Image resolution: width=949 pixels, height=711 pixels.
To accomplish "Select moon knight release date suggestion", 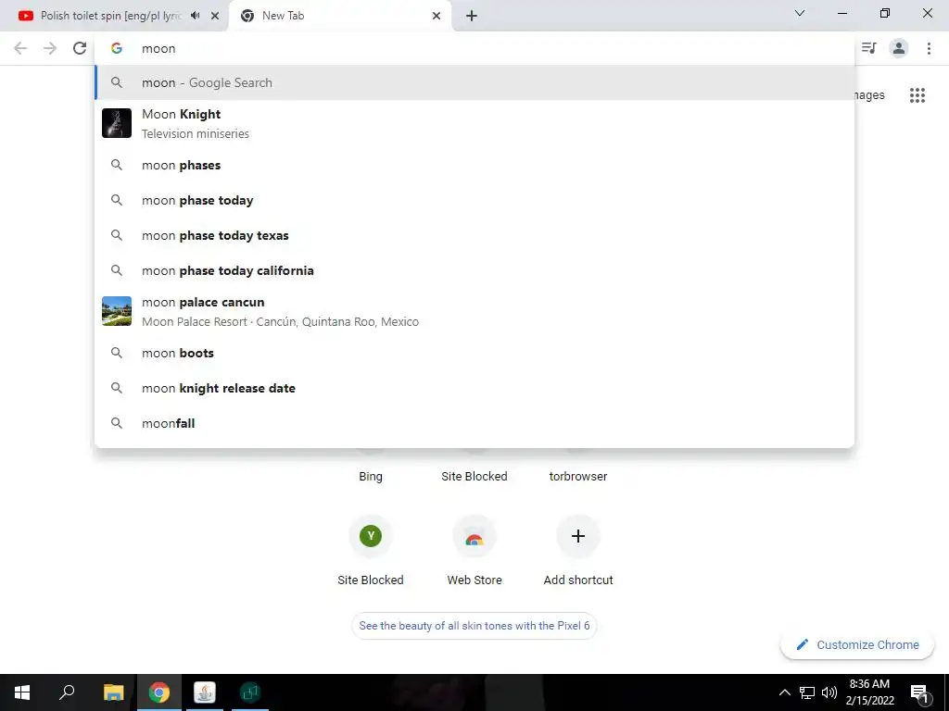I will pos(474,388).
